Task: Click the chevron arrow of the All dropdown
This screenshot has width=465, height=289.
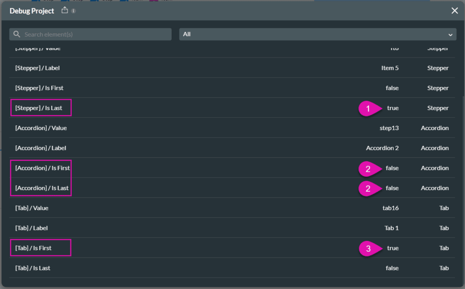Action: 450,35
